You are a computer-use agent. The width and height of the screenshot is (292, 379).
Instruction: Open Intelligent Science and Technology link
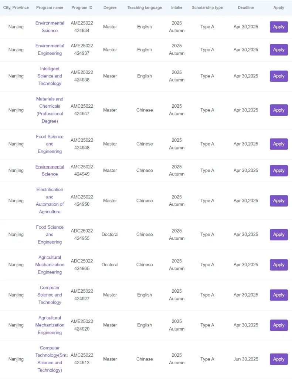pos(50,76)
